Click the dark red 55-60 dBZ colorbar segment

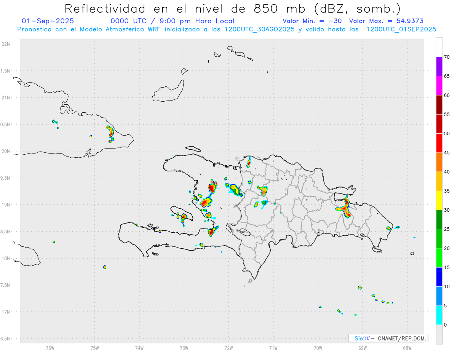(x=439, y=105)
